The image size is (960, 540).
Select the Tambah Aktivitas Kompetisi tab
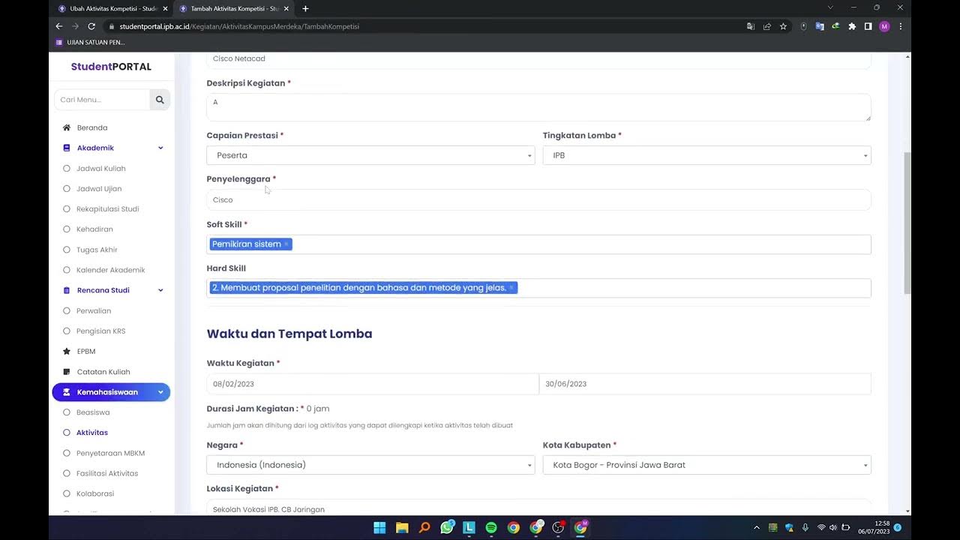pos(233,9)
